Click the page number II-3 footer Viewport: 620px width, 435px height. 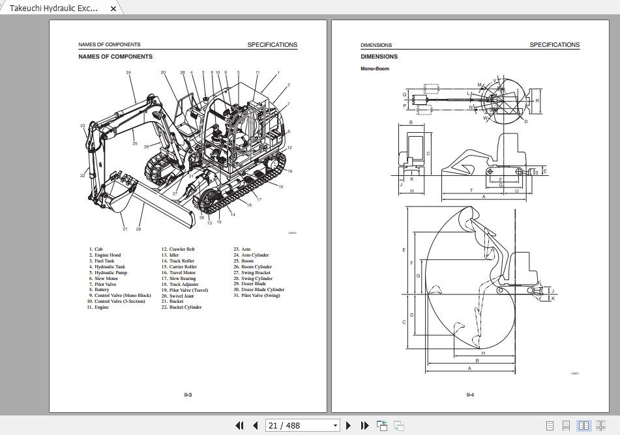(x=188, y=395)
